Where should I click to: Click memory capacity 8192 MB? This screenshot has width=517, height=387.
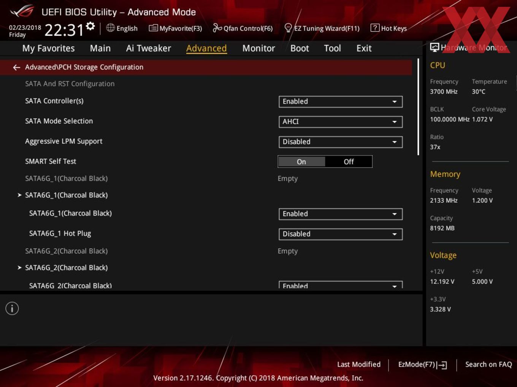(x=442, y=228)
